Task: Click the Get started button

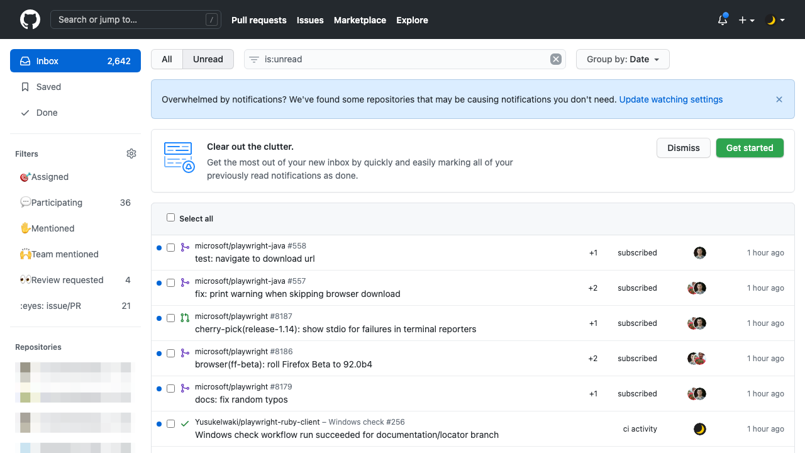Action: (750, 148)
